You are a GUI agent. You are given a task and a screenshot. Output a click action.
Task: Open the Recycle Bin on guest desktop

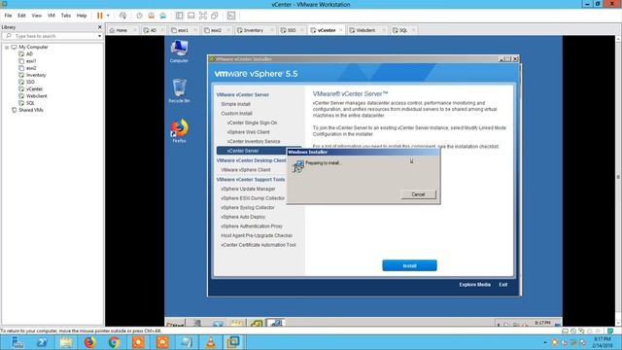pyautogui.click(x=179, y=90)
